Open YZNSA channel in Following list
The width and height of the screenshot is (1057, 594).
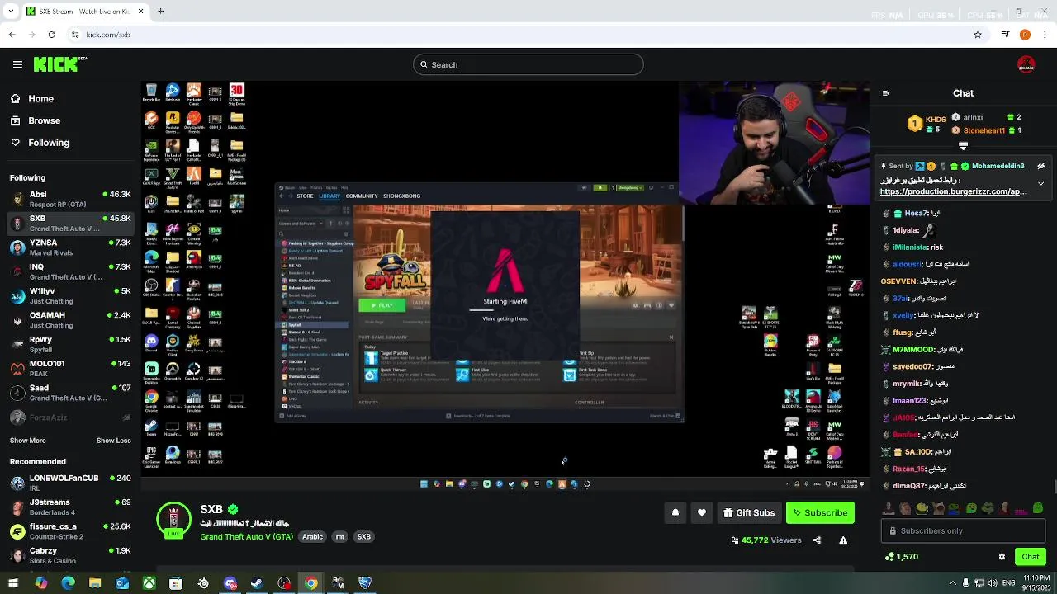point(70,247)
